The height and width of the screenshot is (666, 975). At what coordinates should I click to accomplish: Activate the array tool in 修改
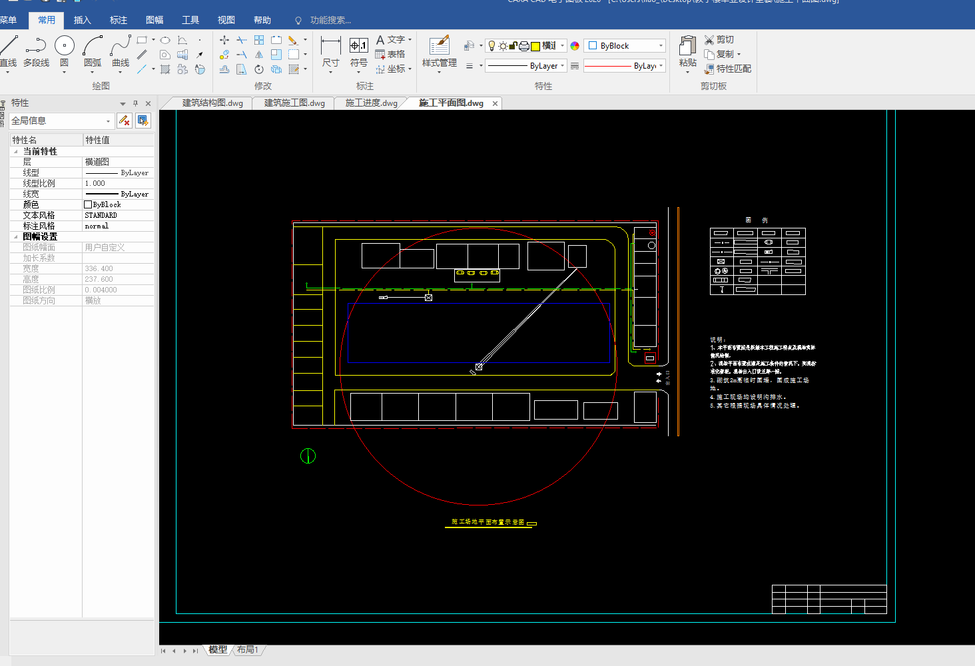pos(259,40)
